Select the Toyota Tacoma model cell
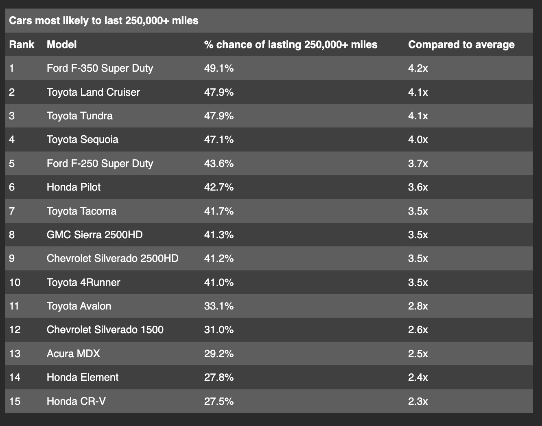This screenshot has width=542, height=426. click(x=81, y=211)
